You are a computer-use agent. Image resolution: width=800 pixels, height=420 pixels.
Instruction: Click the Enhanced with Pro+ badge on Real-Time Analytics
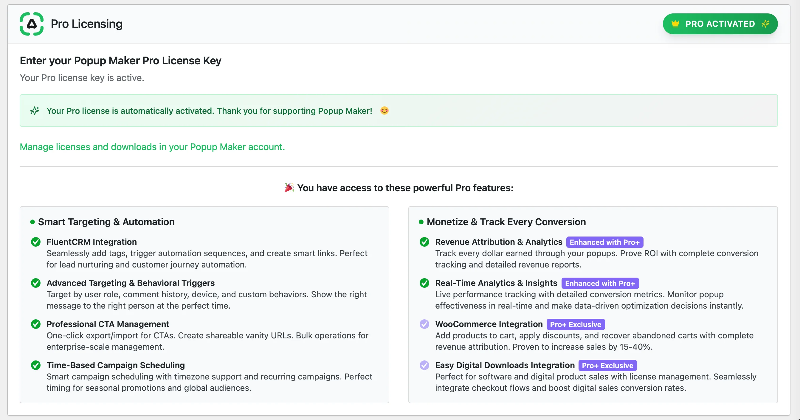(600, 283)
